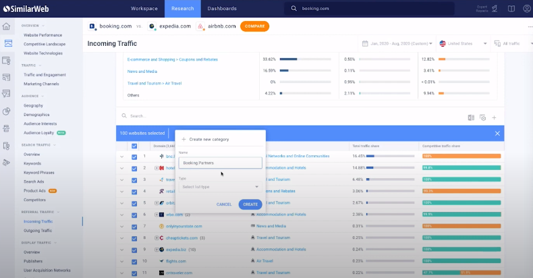Switch to the Workspace tab
Viewport: 533px width, 278px height.
pos(144,8)
